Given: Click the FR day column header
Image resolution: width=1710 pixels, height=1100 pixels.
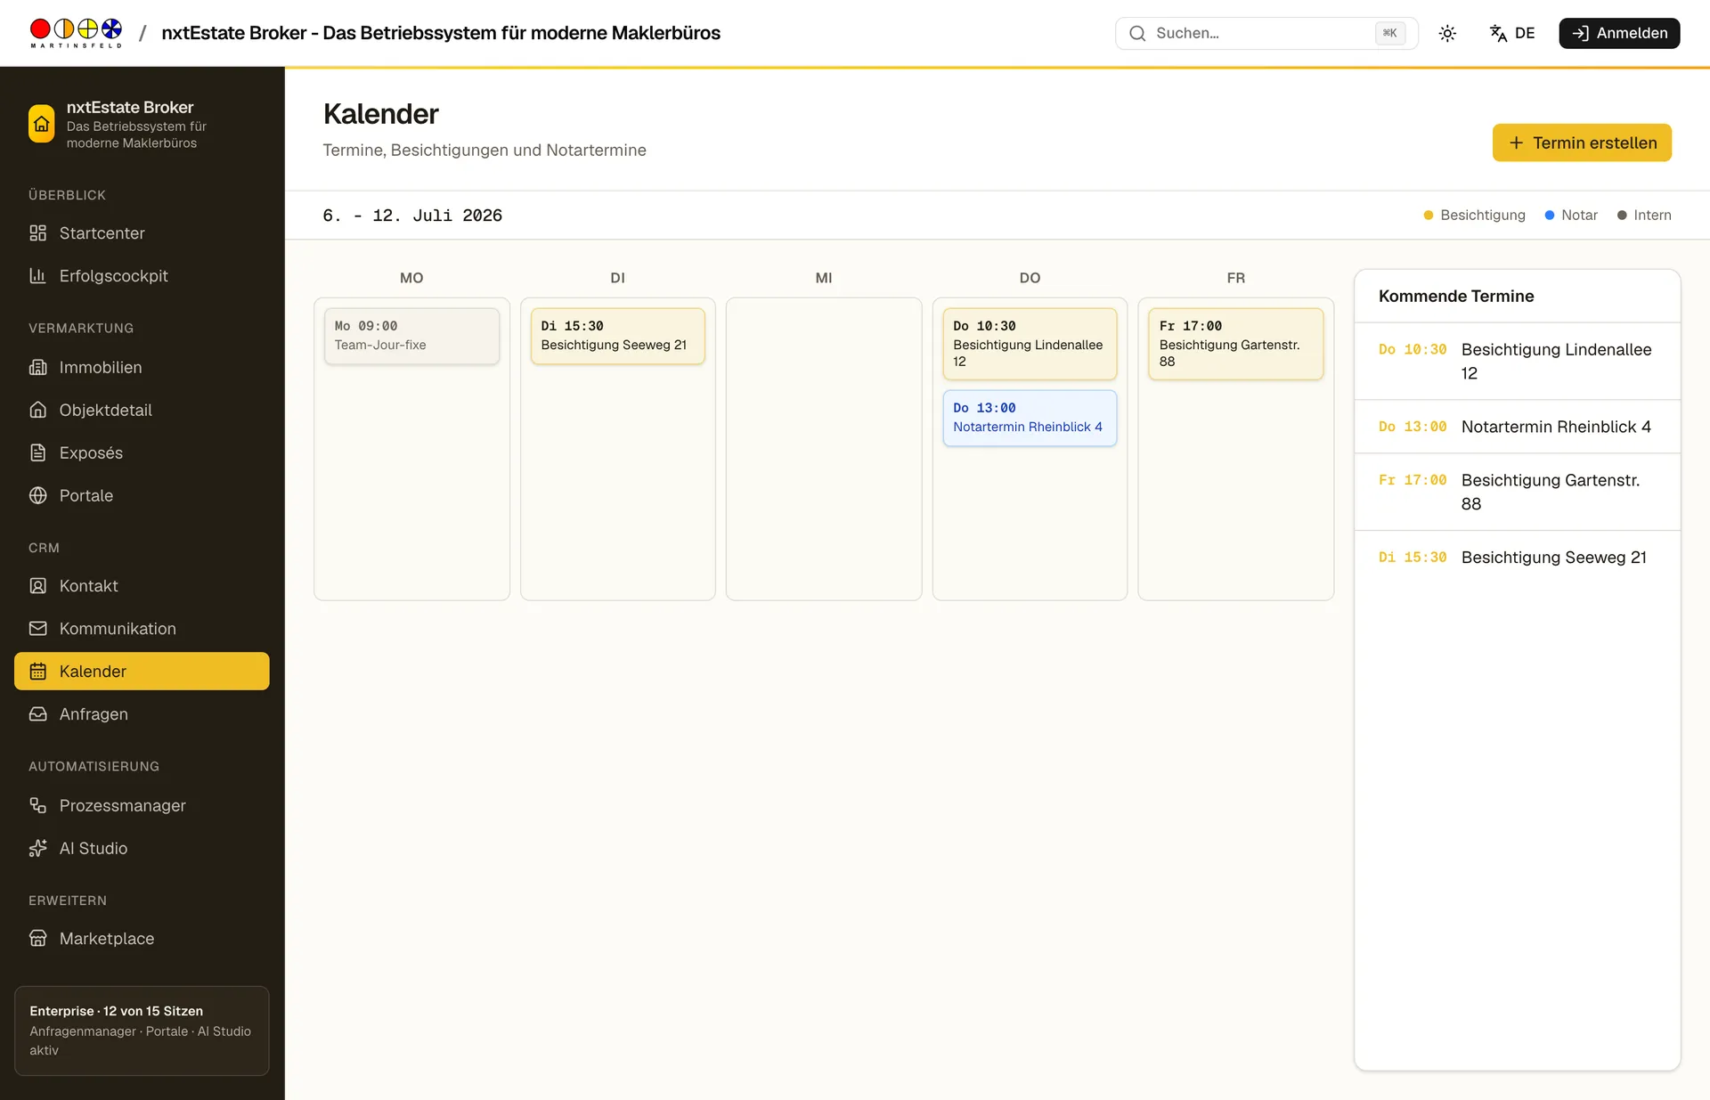Looking at the screenshot, I should (x=1235, y=278).
